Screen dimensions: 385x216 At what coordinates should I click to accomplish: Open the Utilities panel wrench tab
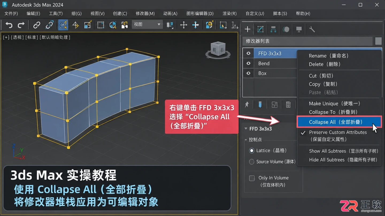pos(312,29)
